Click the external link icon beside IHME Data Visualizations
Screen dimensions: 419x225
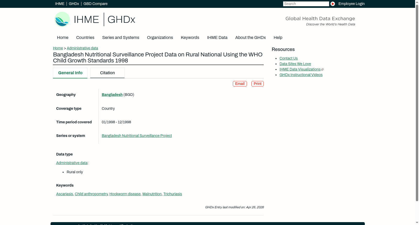point(322,70)
